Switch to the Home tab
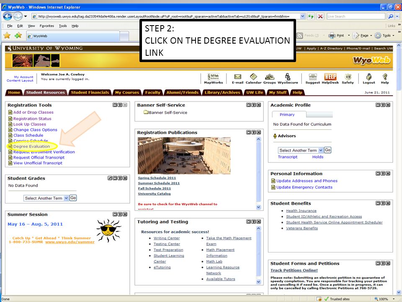This screenshot has width=402, height=302. (14, 92)
